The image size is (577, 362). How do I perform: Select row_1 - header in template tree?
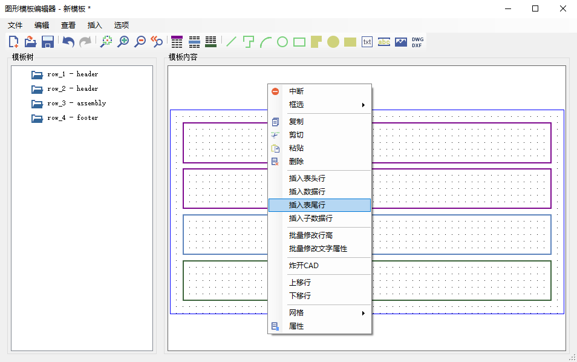pos(73,74)
